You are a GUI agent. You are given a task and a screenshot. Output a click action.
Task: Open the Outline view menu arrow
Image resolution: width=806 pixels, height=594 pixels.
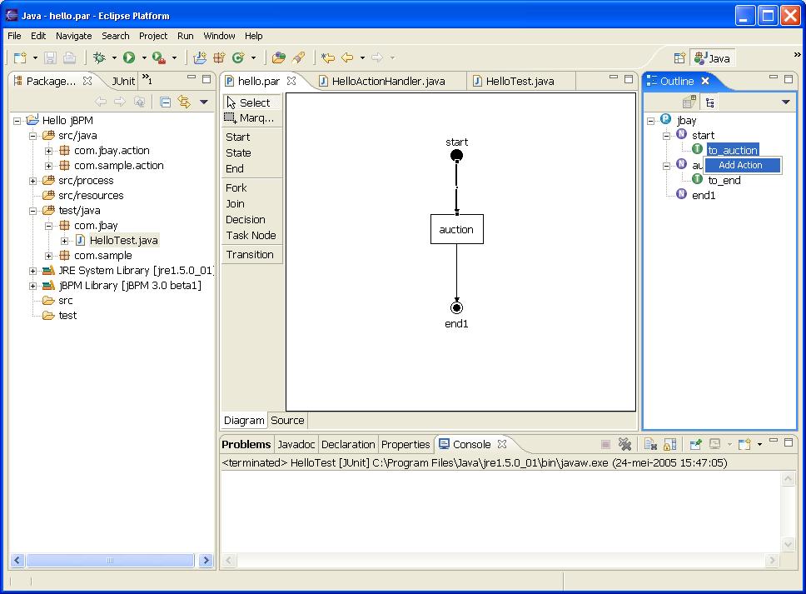pos(785,102)
